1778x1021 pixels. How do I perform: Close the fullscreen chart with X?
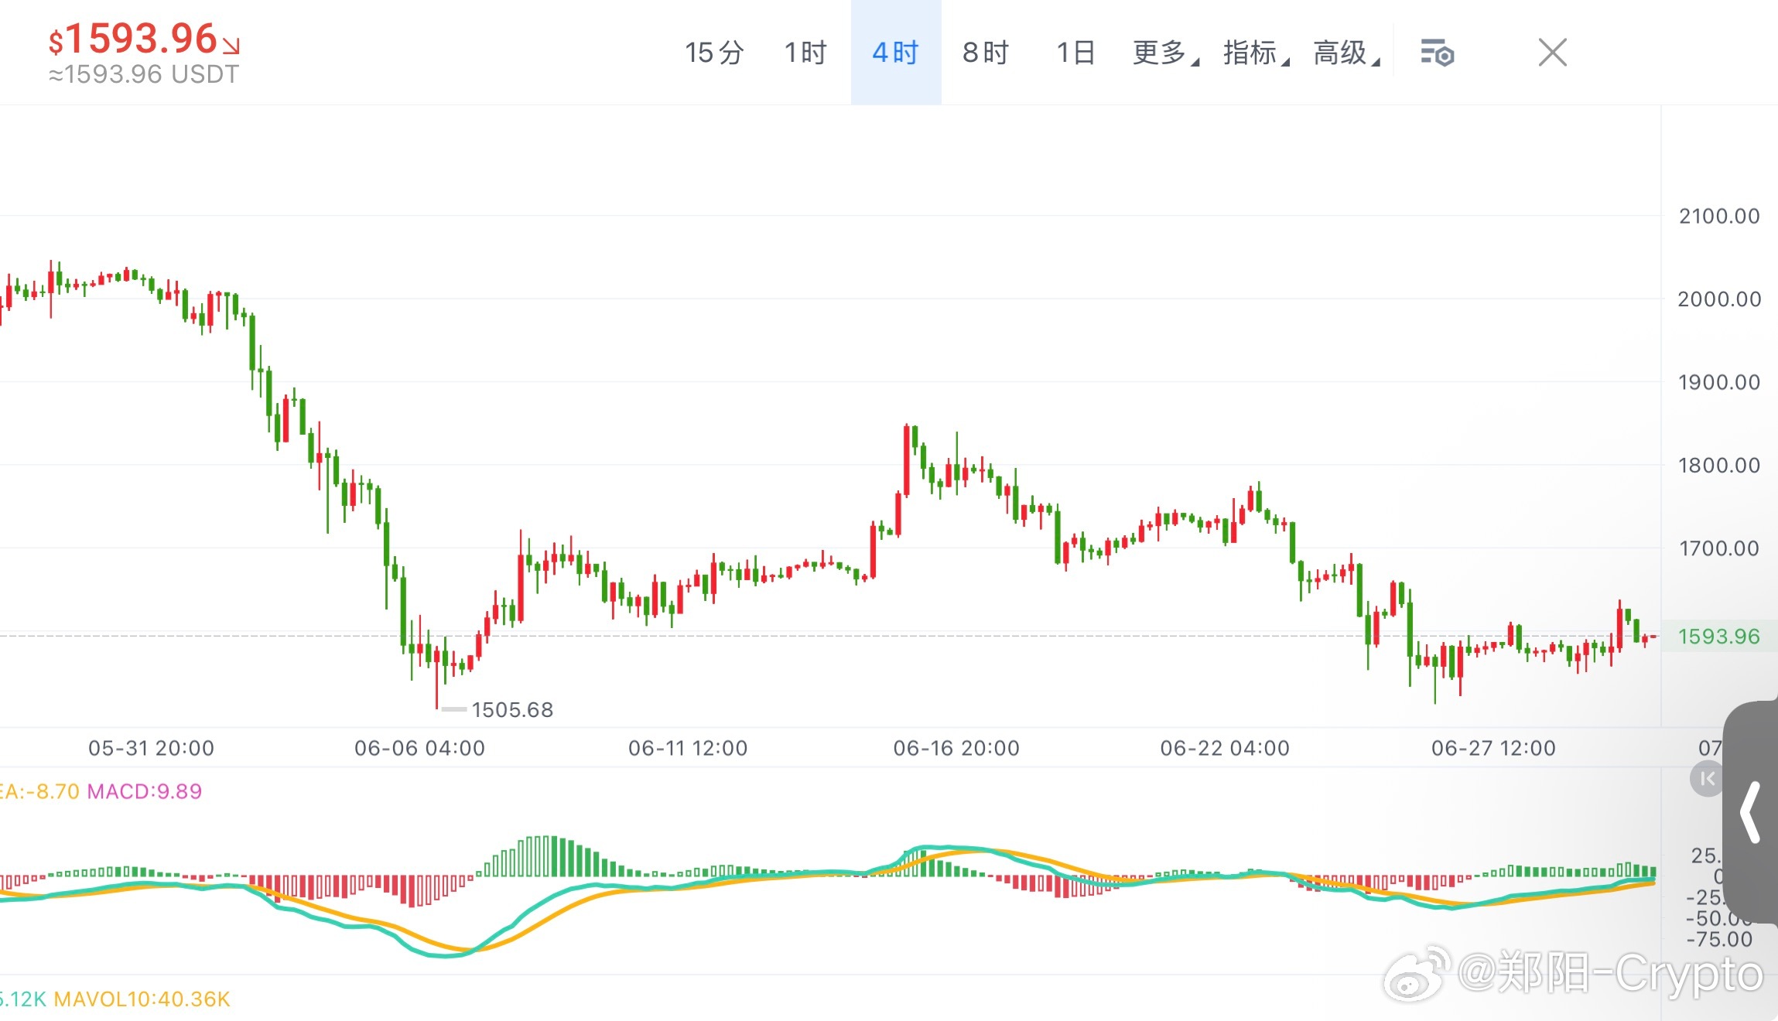pyautogui.click(x=1552, y=53)
